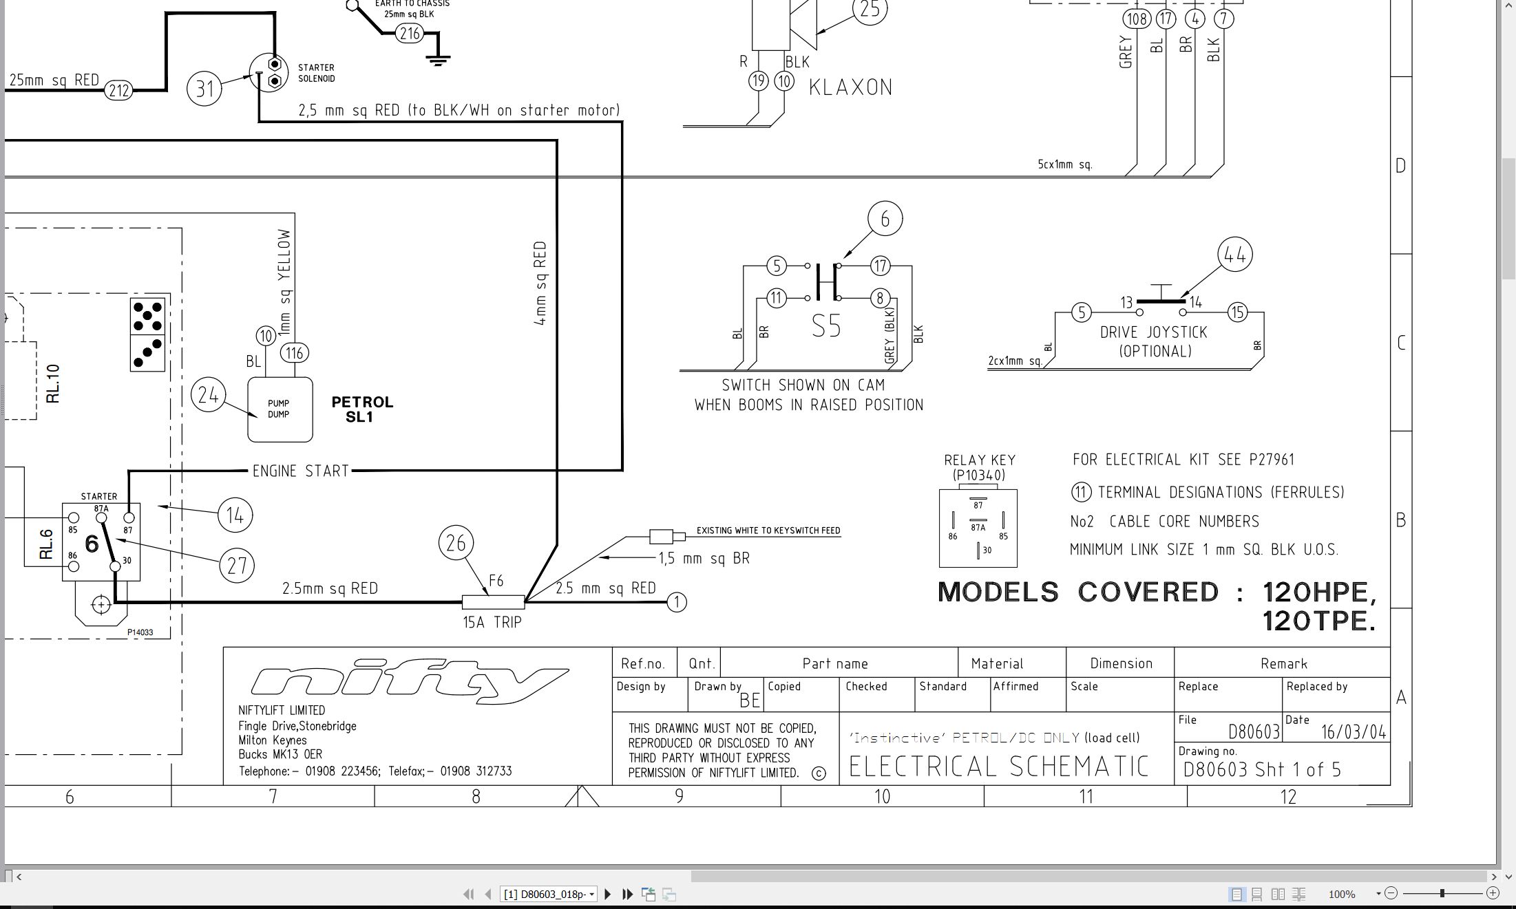Screen dimensions: 1516x909
Task: Select continuous facing pages layout
Action: click(x=1299, y=894)
